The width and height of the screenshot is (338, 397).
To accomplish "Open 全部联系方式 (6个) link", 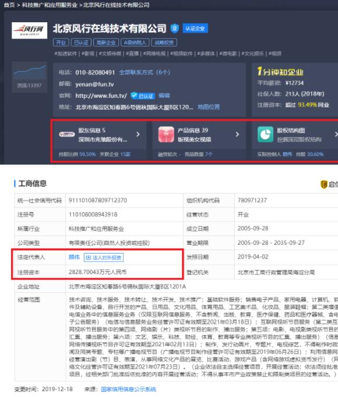I will [x=145, y=72].
